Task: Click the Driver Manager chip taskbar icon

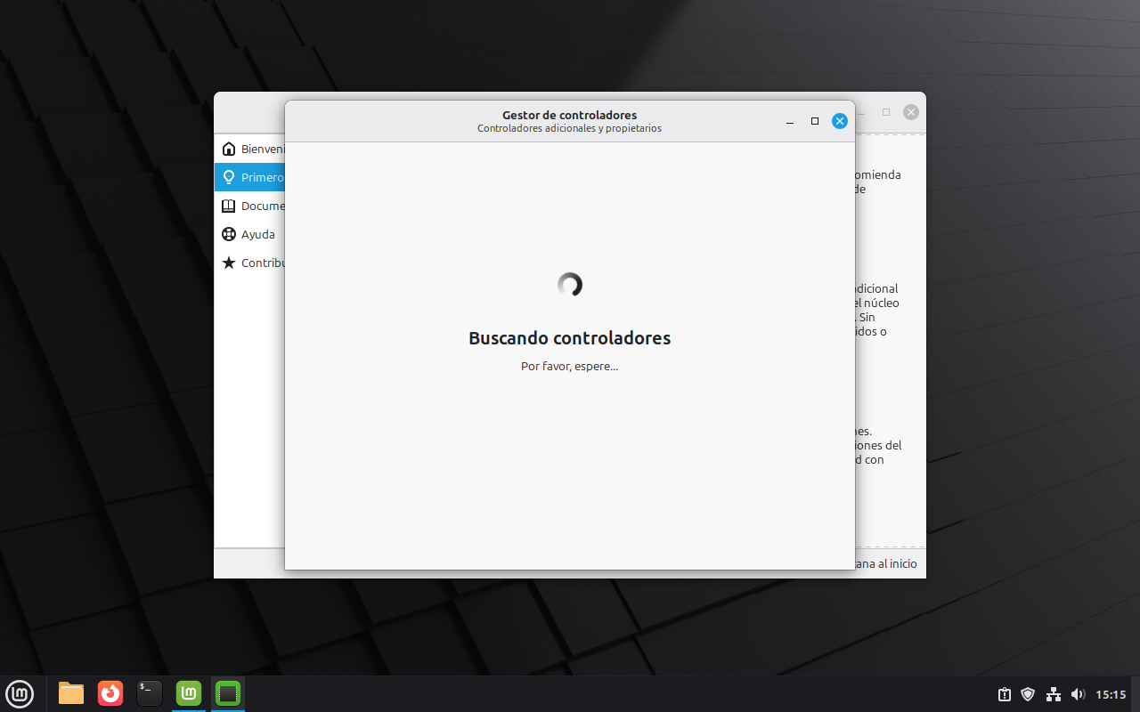Action: [228, 692]
